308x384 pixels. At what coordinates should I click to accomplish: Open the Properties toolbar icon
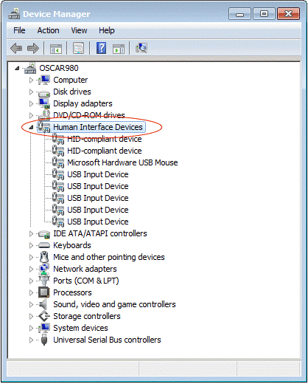click(x=78, y=48)
